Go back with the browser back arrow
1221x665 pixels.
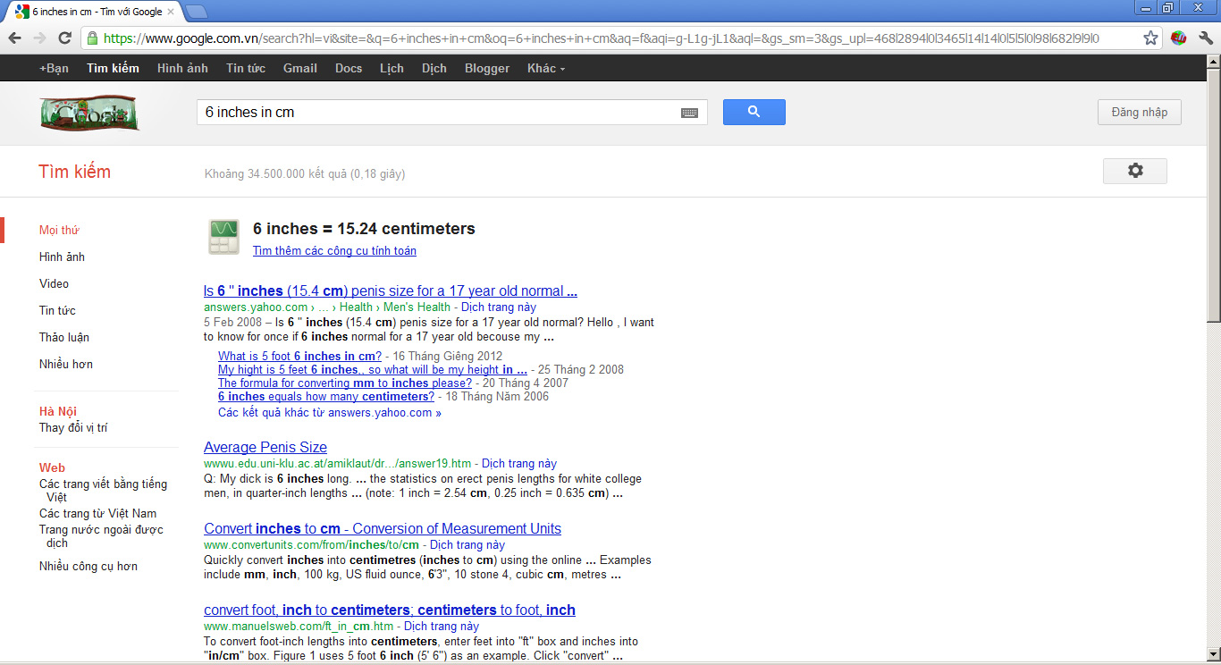[15, 38]
